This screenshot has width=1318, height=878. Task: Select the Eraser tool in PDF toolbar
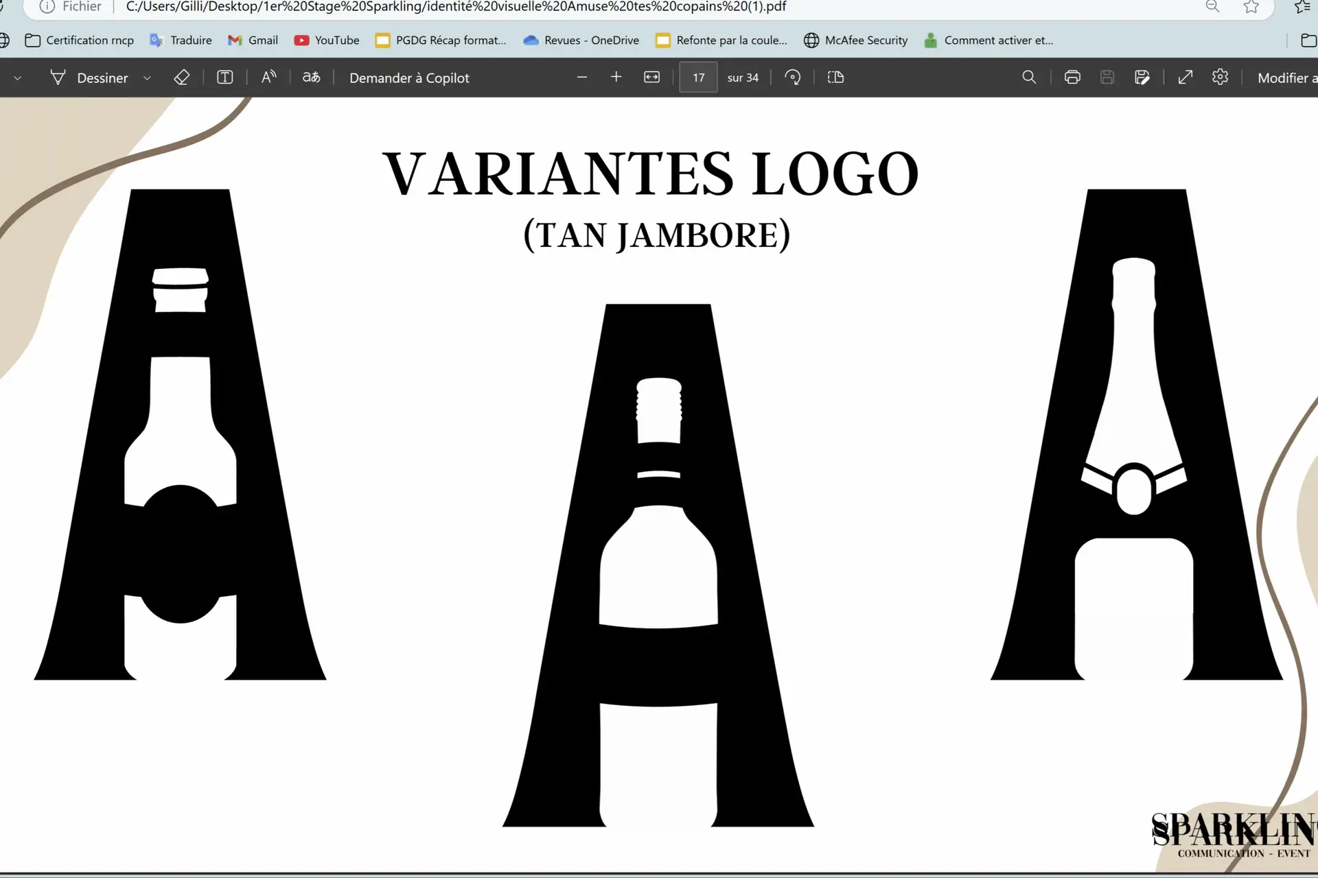click(182, 78)
